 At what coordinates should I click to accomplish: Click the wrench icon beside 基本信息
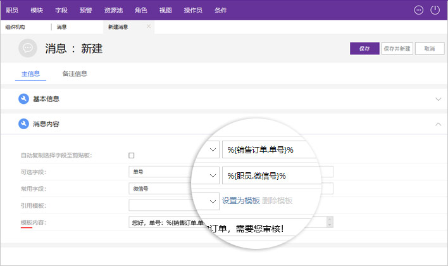(24, 99)
